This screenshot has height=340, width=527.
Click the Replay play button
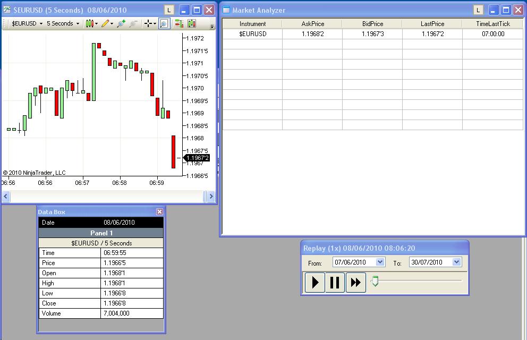click(x=315, y=283)
